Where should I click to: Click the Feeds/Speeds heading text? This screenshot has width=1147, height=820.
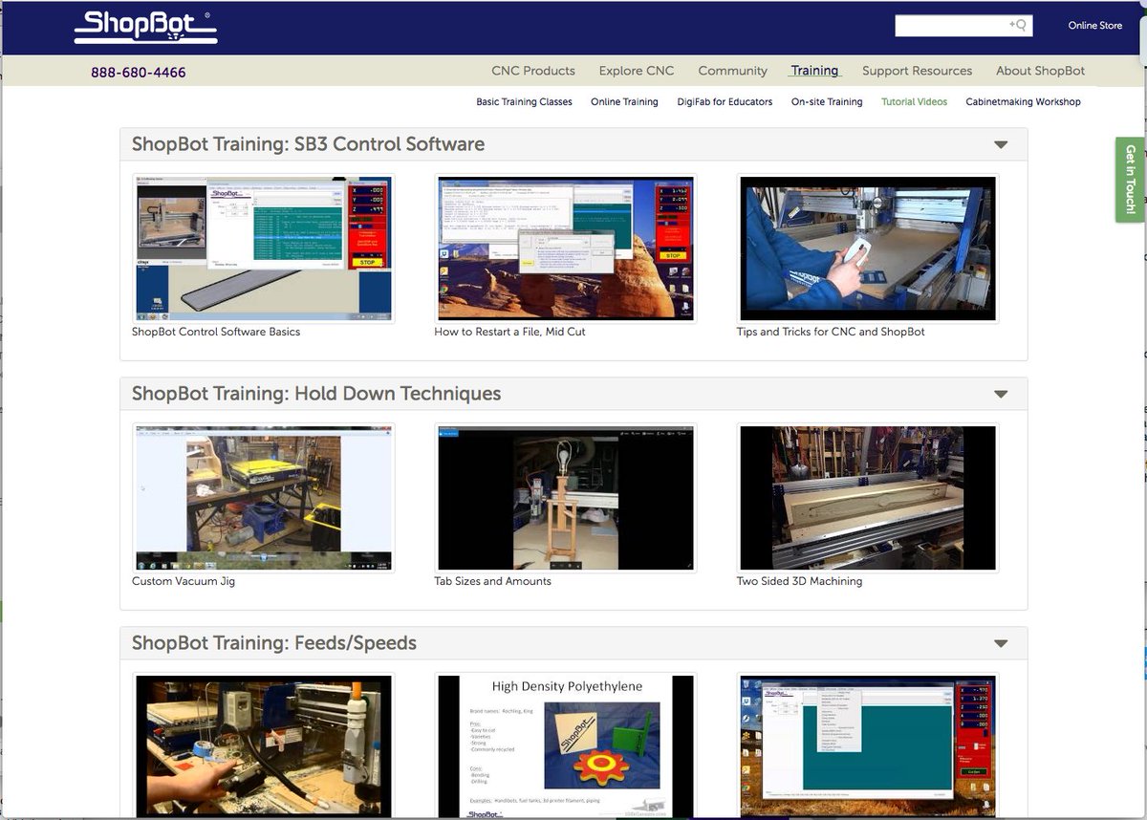tap(274, 643)
